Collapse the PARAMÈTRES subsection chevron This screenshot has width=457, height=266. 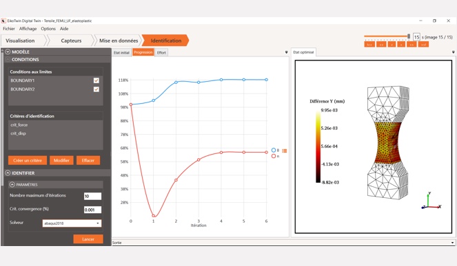point(12,185)
